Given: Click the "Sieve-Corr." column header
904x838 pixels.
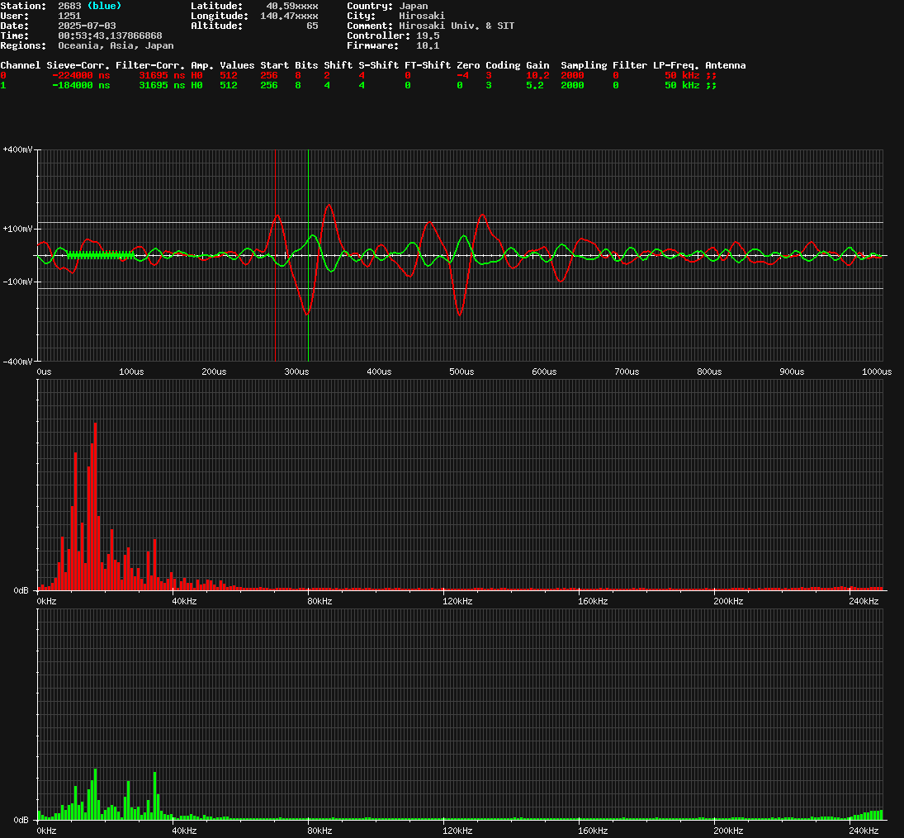Looking at the screenshot, I should (x=78, y=65).
